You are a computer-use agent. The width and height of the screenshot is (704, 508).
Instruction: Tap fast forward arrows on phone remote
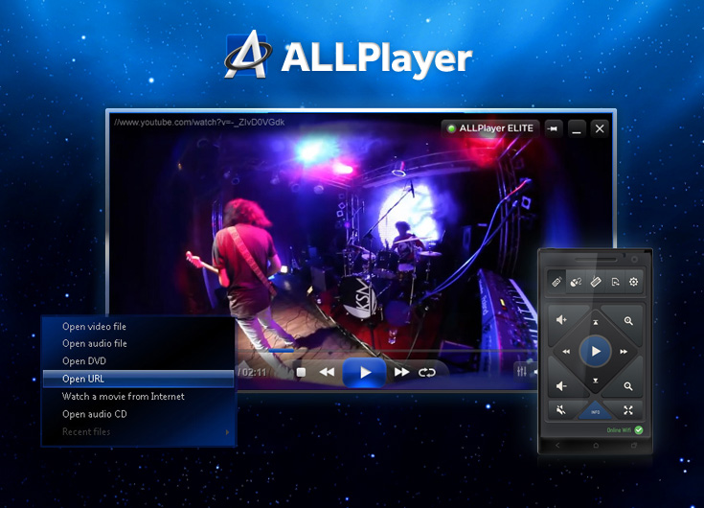(624, 352)
